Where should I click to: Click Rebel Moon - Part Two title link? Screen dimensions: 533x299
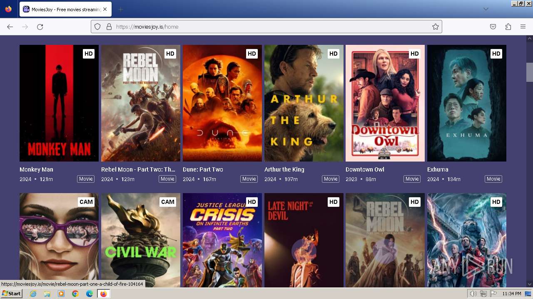(138, 169)
